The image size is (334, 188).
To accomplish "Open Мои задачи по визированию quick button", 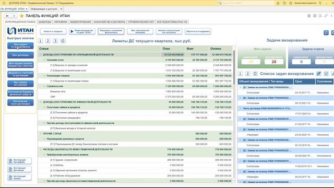I will tap(20, 45).
